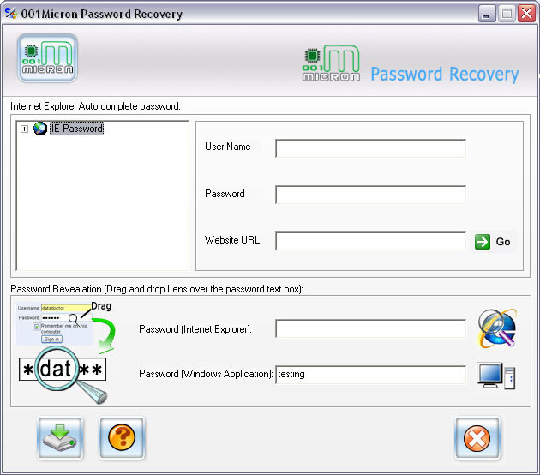Click the globe icon beside IE Password
Screen dimensions: 540x475
pyautogui.click(x=40, y=129)
